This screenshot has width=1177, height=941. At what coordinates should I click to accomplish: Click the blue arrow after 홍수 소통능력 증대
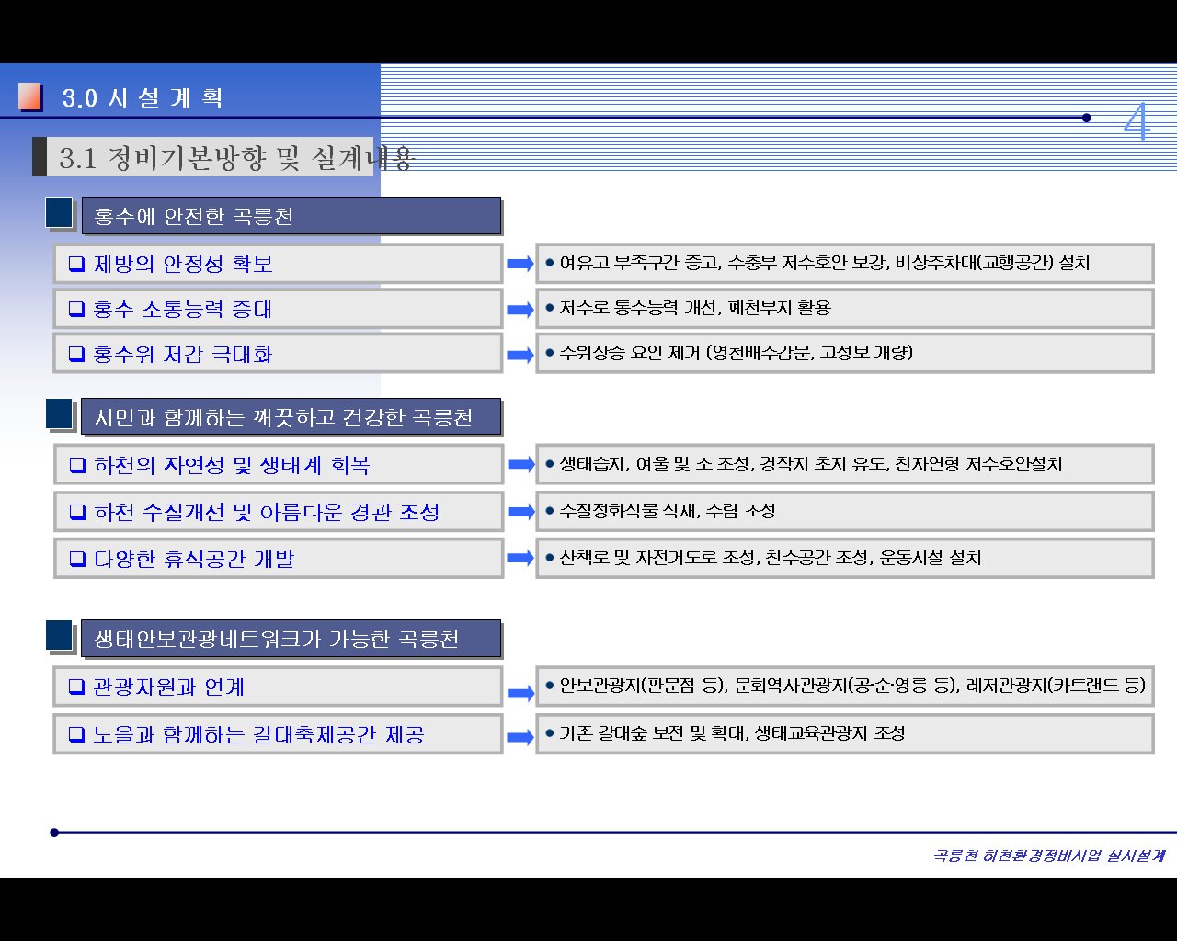click(x=520, y=310)
